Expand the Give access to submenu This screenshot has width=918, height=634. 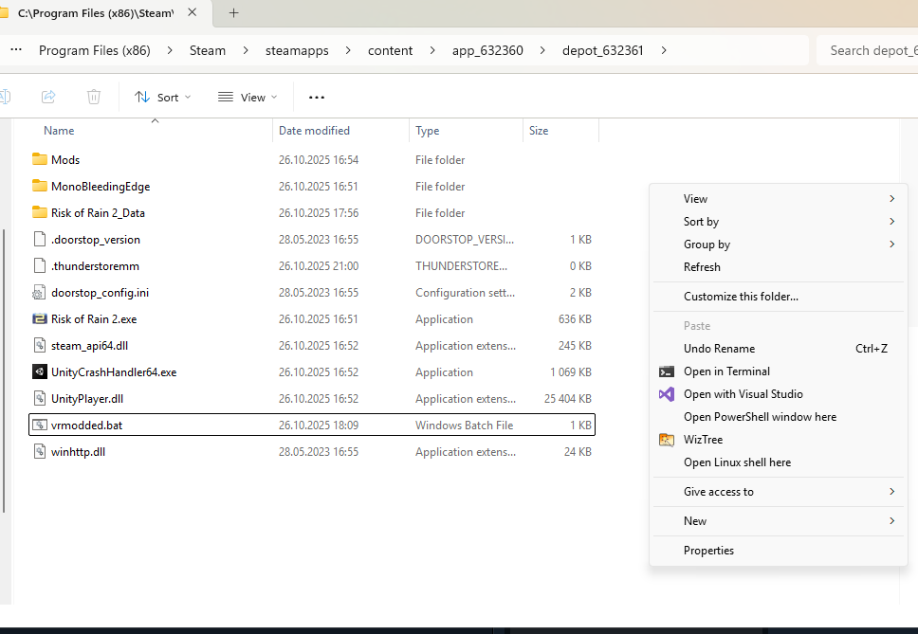tap(779, 492)
